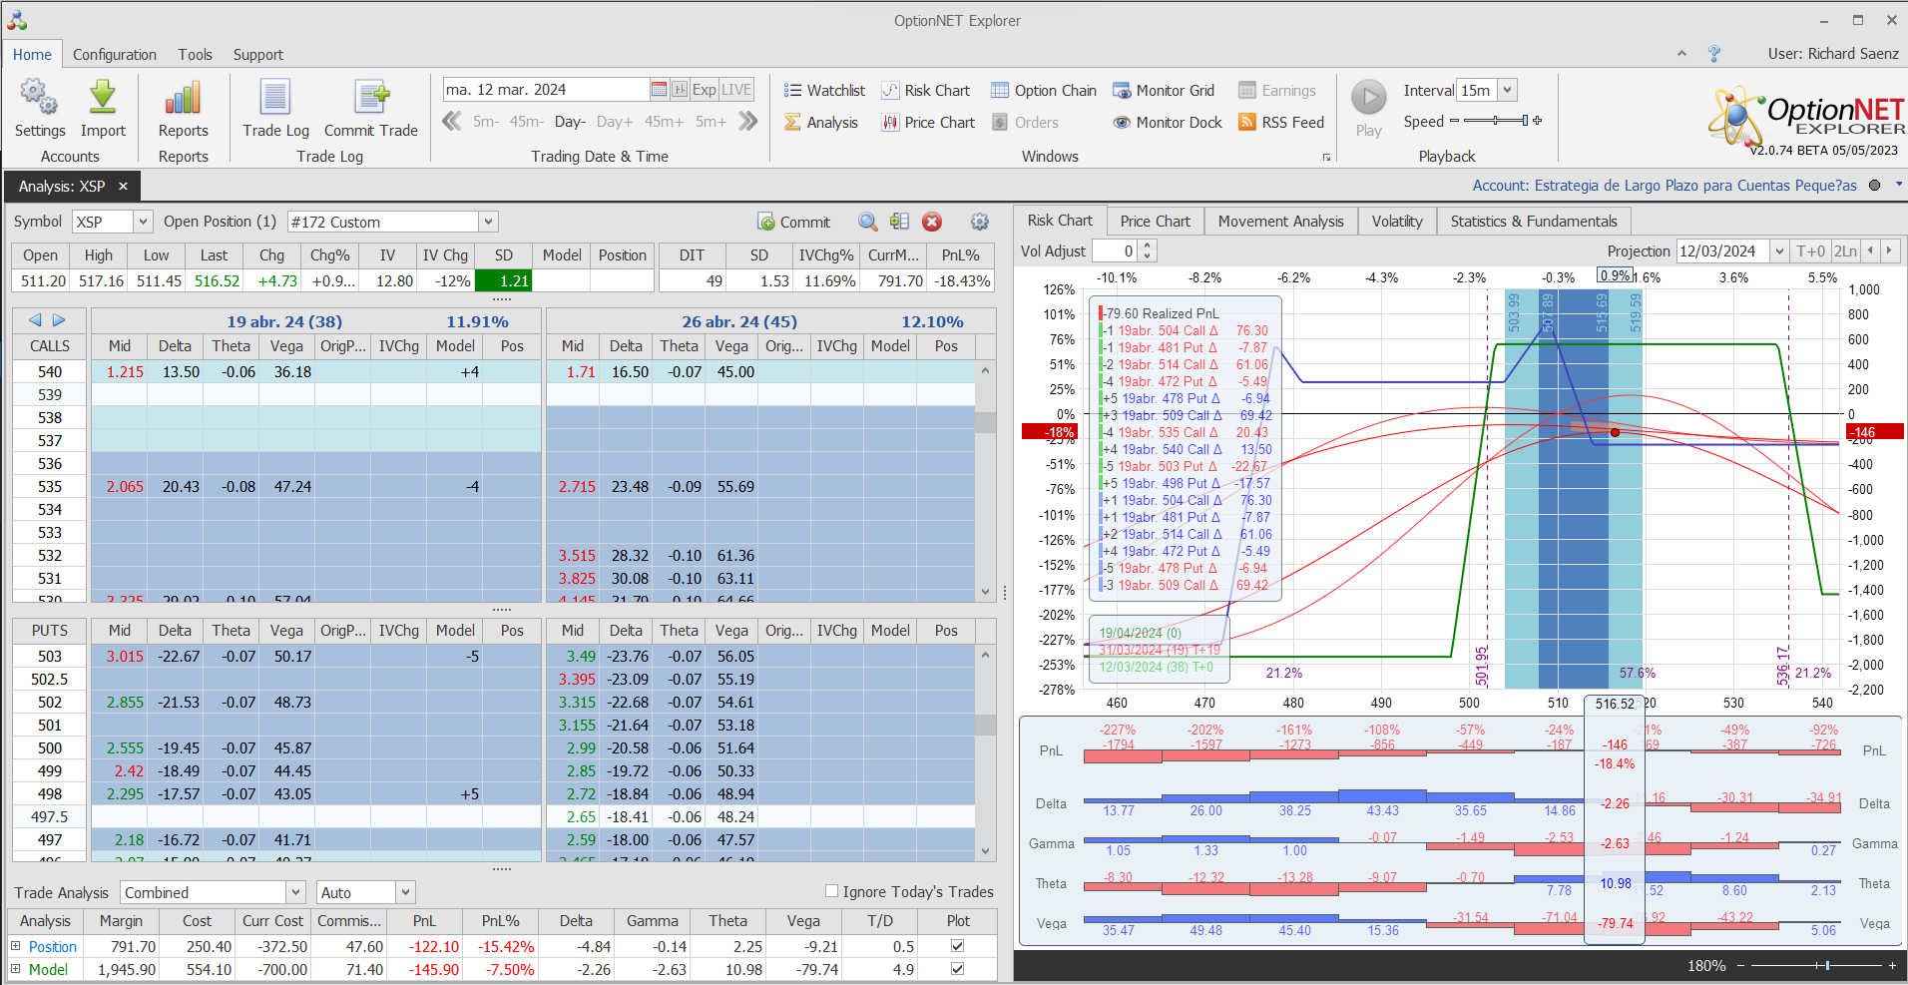Click the red delete position icon
Viewport: 1908px width, 985px height.
tap(932, 222)
